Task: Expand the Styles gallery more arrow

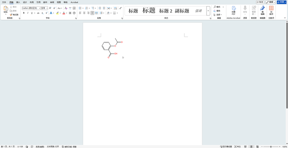Action: (x=208, y=11)
